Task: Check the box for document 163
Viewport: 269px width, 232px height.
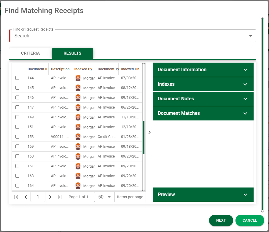Action: click(x=17, y=176)
